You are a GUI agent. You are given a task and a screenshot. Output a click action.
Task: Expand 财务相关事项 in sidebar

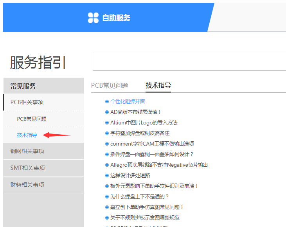pos(27,185)
